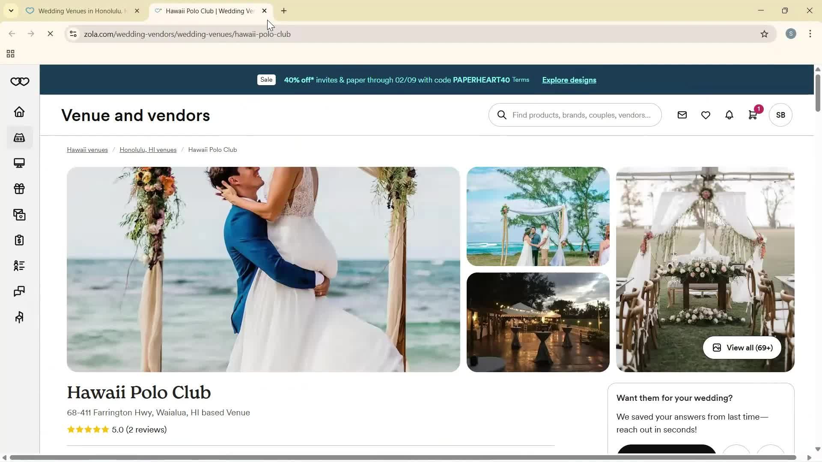Open notifications with the bell icon
The width and height of the screenshot is (822, 462).
tap(729, 115)
